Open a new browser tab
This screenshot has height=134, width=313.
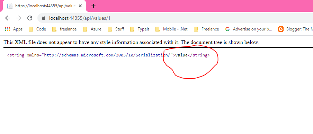pyautogui.click(x=93, y=6)
